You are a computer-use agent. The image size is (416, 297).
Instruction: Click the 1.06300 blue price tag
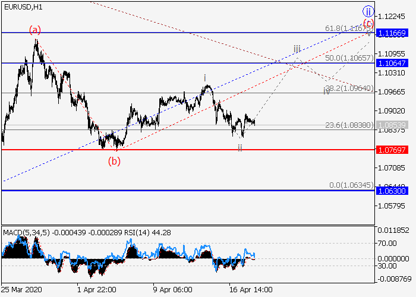point(394,191)
